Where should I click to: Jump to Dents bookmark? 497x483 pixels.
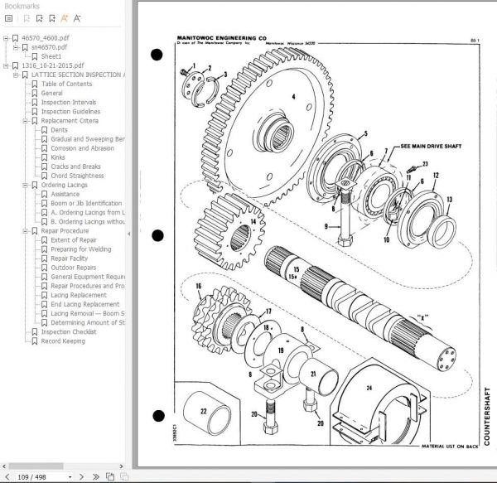(59, 130)
